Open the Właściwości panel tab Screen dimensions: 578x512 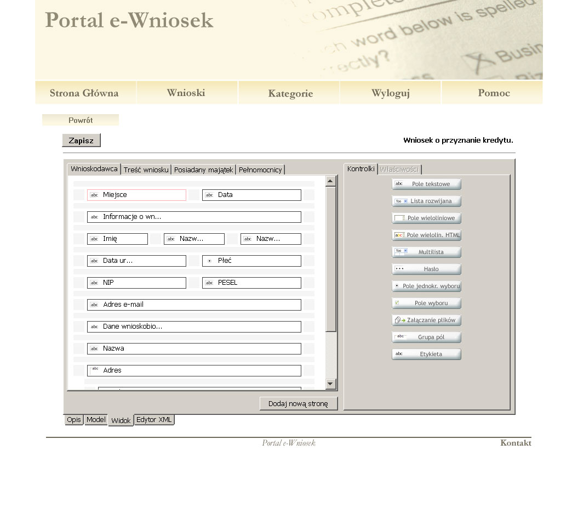click(399, 169)
